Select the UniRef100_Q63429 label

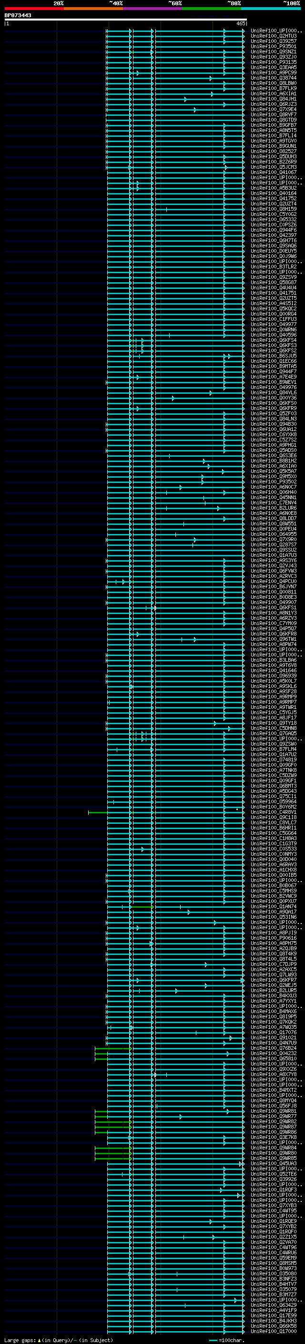274,1305
